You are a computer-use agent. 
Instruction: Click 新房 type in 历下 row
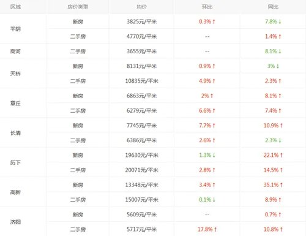[x=78, y=155]
